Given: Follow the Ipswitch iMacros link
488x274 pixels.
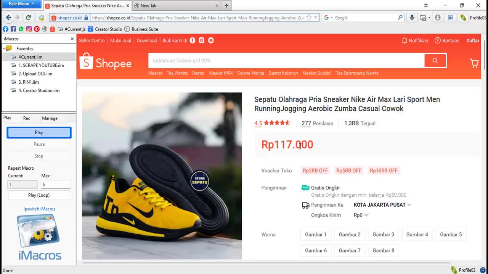Looking at the screenshot, I should tap(39, 209).
